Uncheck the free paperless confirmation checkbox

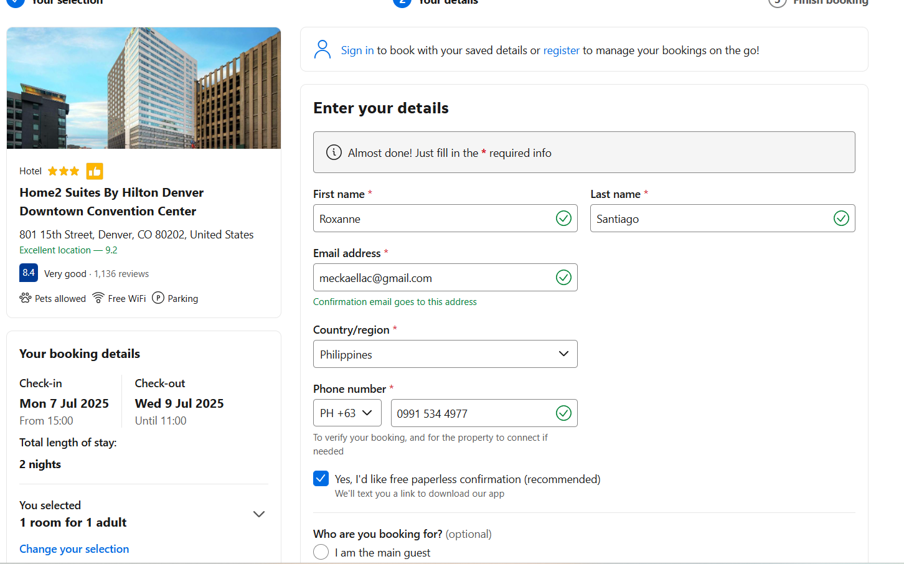click(321, 479)
